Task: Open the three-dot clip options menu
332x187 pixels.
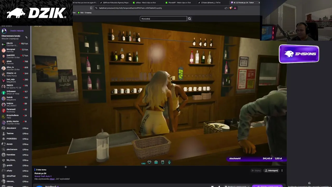Action: click(x=282, y=171)
